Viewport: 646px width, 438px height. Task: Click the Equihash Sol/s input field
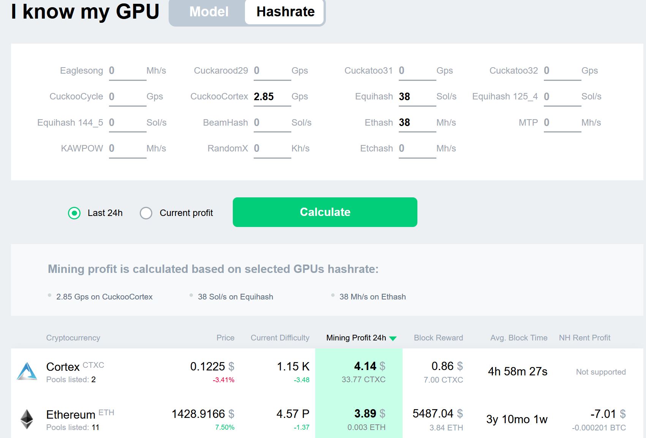click(417, 97)
